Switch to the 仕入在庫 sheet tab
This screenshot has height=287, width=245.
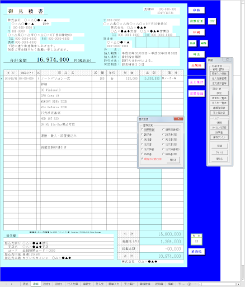pos(73,284)
